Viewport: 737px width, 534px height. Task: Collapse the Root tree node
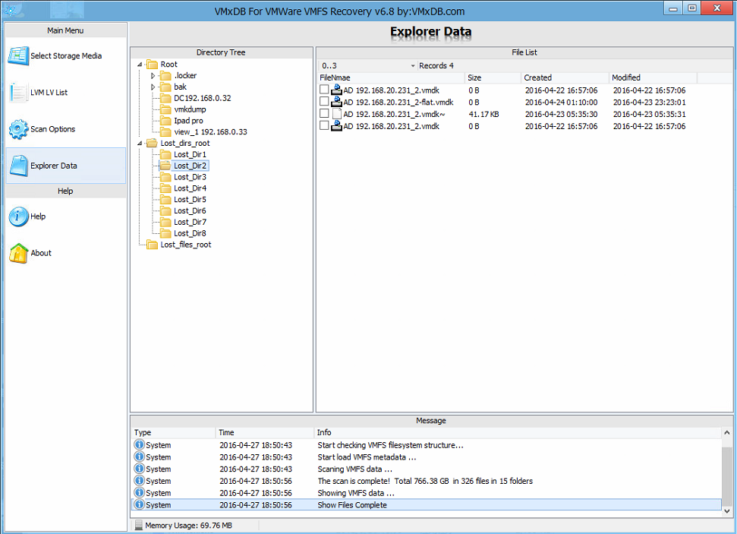coord(140,65)
